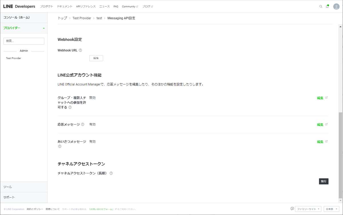The image size is (343, 215).
Task: Click 有効 status in あいさつメッセージ row
Action: click(92, 142)
